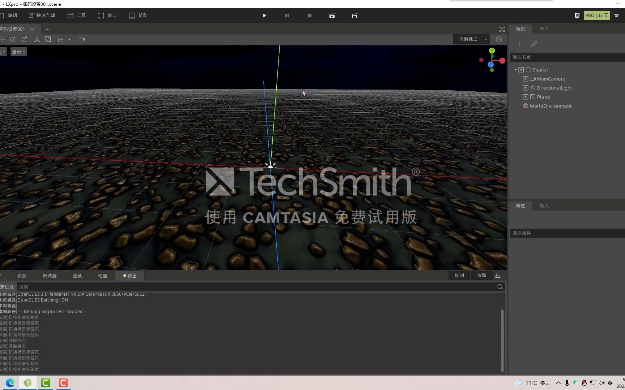The height and width of the screenshot is (390, 625).
Task: Click the HTML5 export icon
Action: click(577, 16)
